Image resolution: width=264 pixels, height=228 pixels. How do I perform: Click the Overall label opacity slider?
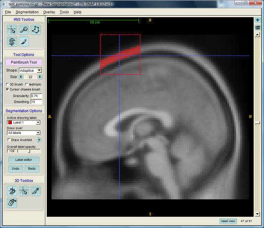point(29,151)
